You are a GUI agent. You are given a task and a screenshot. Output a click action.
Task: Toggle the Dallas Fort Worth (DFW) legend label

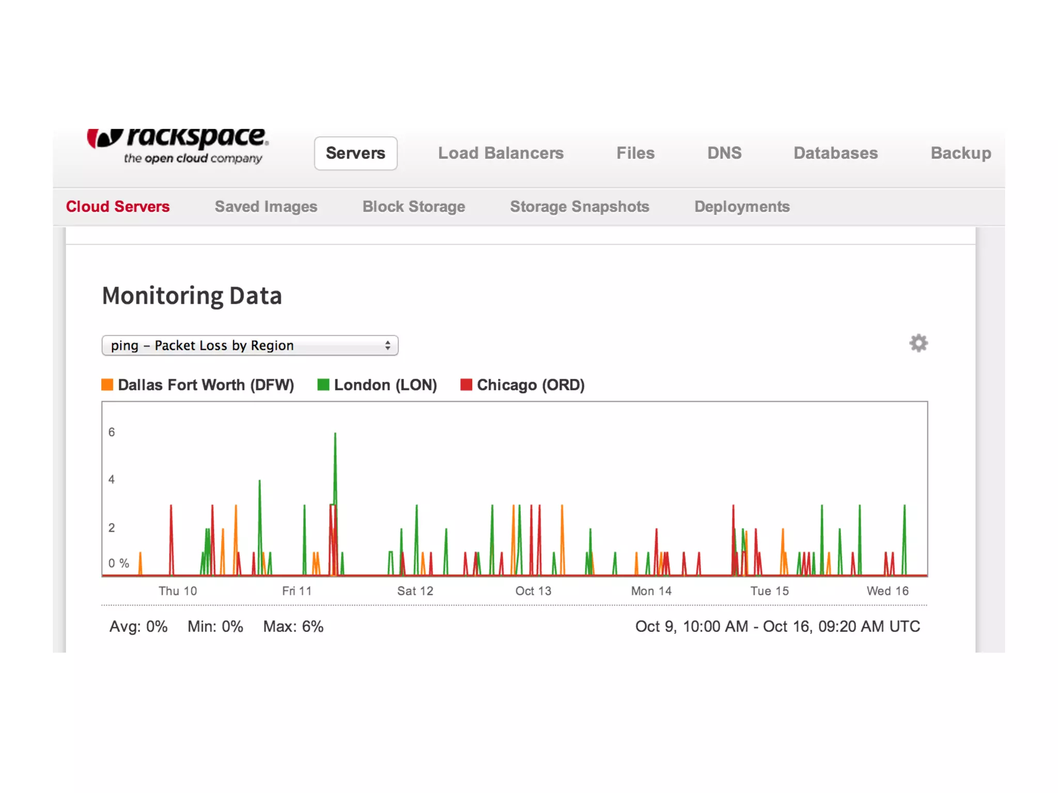click(206, 385)
